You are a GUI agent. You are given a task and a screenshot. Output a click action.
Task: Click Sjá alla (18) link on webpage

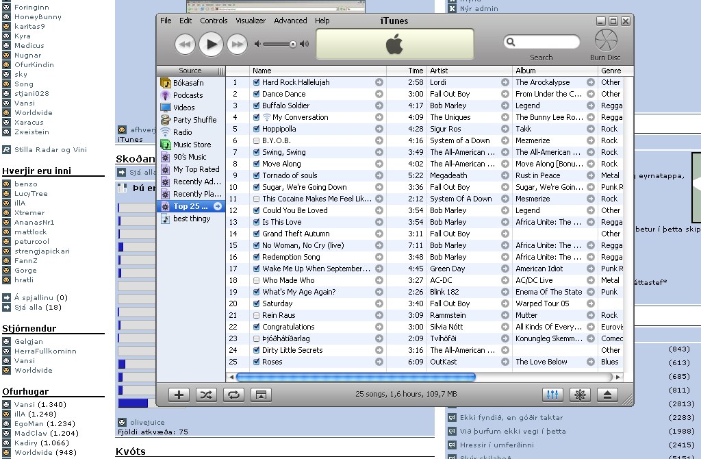click(x=38, y=308)
